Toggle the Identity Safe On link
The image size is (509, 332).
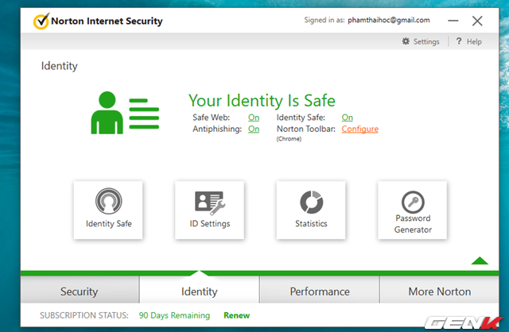click(x=347, y=118)
